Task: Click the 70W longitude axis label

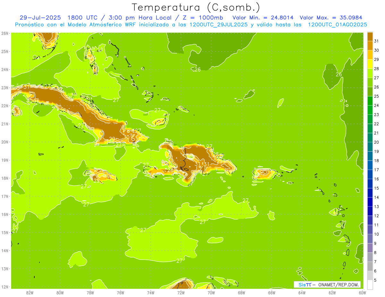Action: click(211, 293)
